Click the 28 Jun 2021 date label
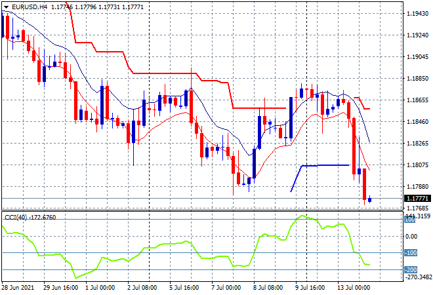Image resolution: width=433 pixels, height=295 pixels. 18,288
